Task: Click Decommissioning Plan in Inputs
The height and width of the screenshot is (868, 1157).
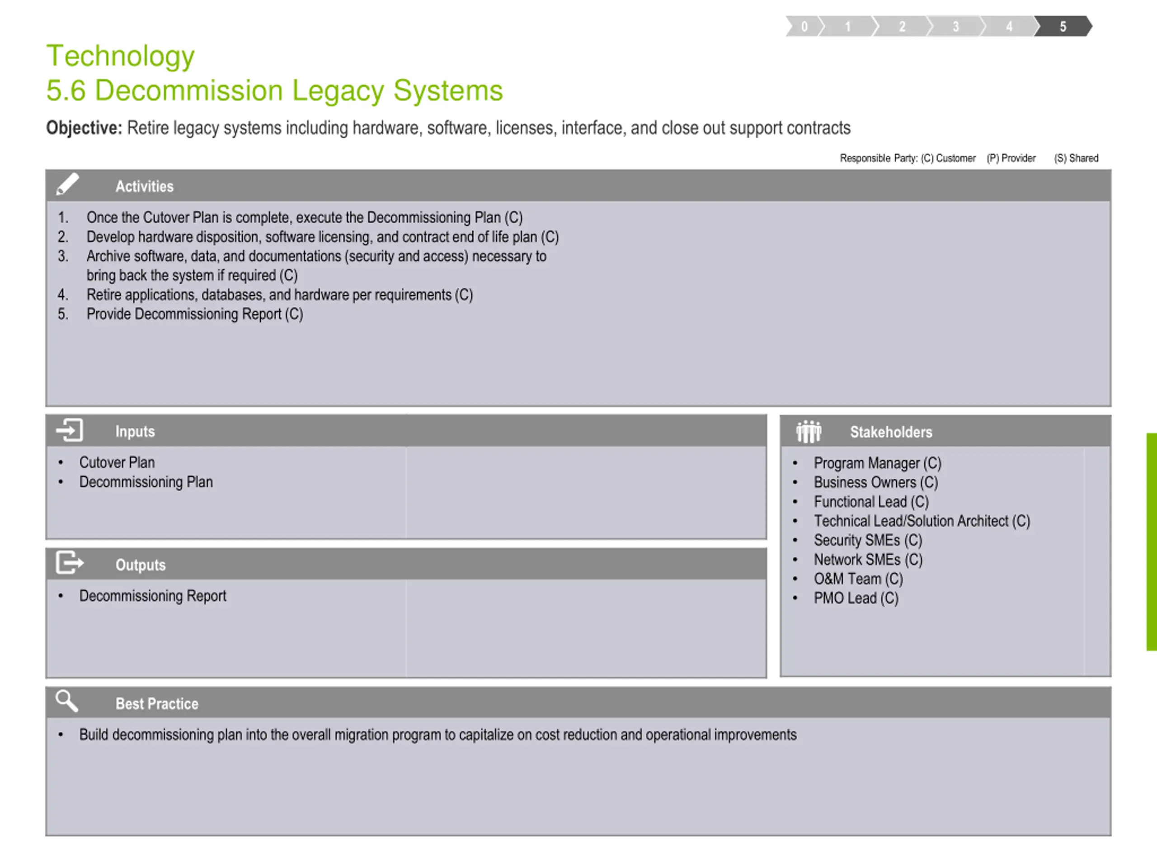Action: coord(146,482)
